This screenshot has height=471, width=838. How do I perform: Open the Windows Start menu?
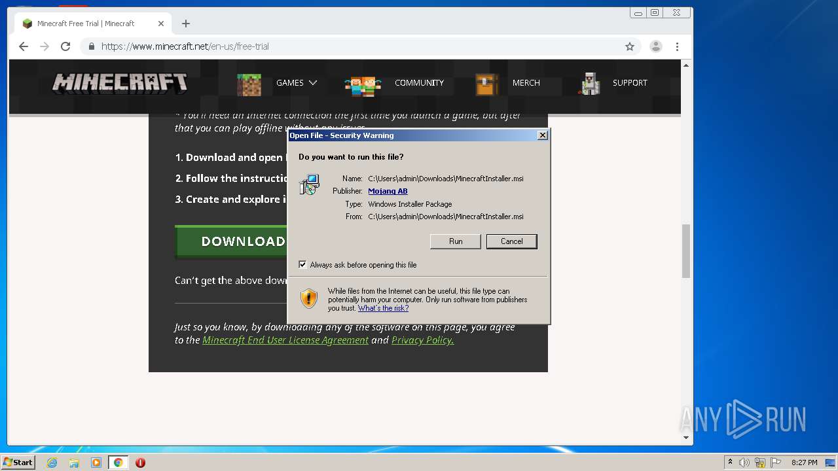[18, 462]
